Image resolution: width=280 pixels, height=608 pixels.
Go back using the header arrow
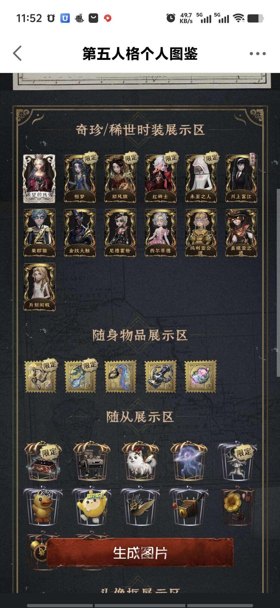[17, 53]
